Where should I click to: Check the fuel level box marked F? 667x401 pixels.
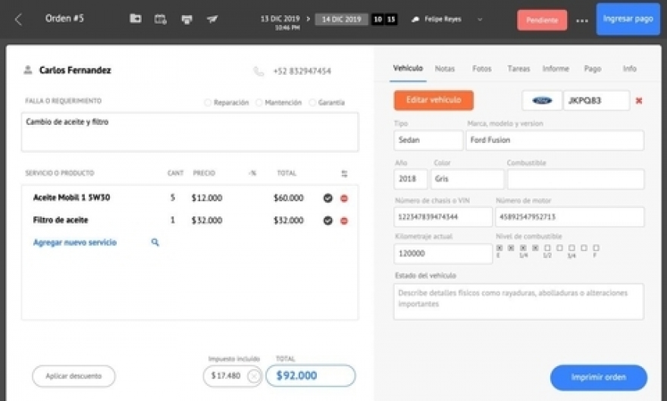pos(596,247)
